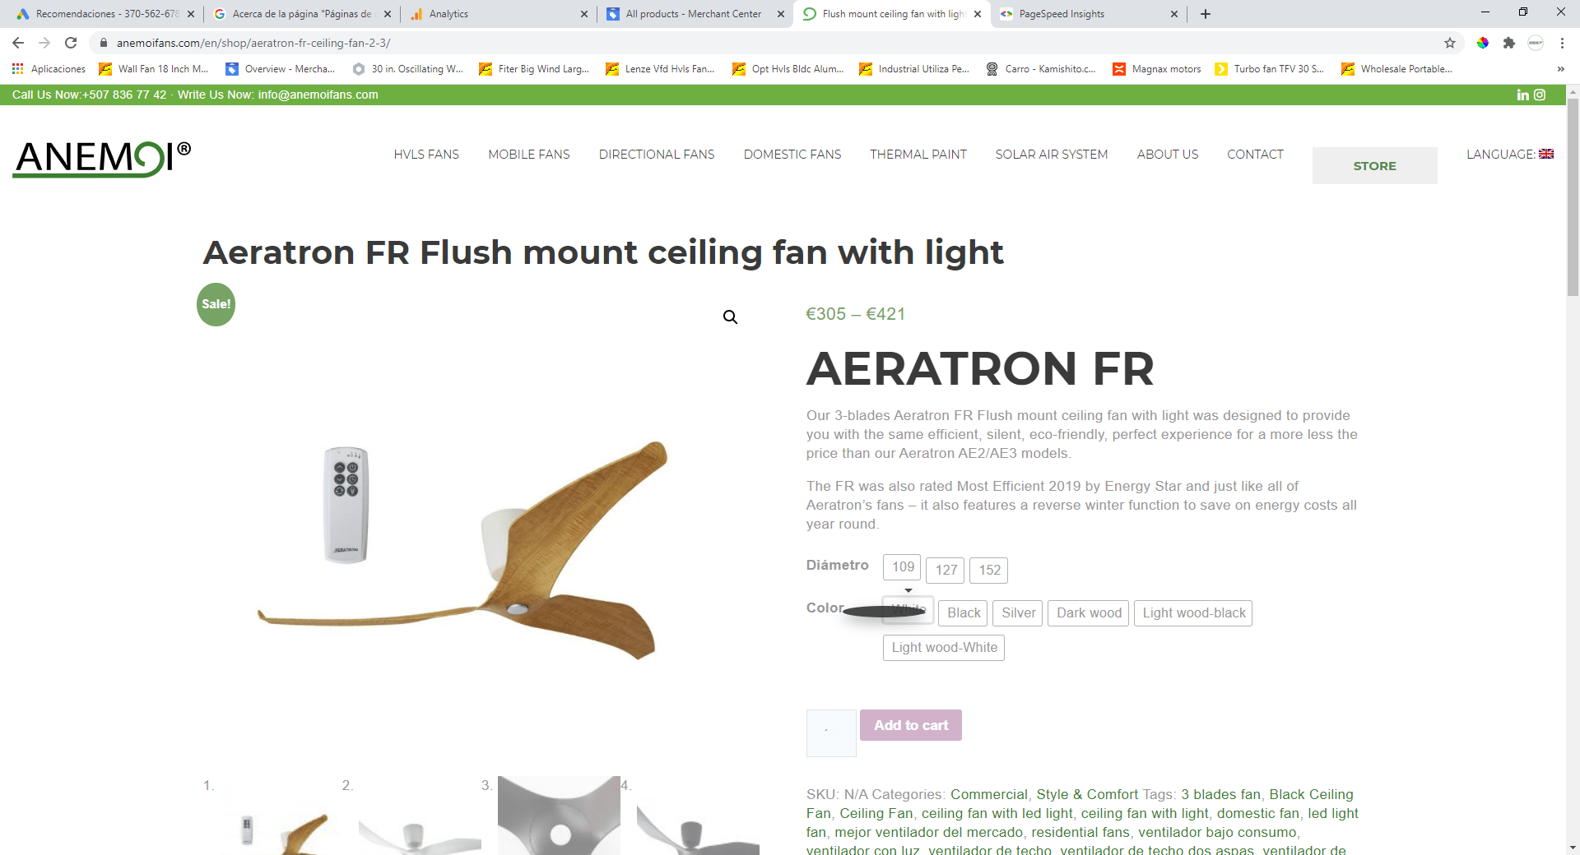Expand the hidden bookmarks overflow chevron

point(1560,69)
